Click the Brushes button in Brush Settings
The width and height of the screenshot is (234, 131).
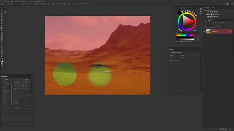pyautogui.click(x=7, y=80)
